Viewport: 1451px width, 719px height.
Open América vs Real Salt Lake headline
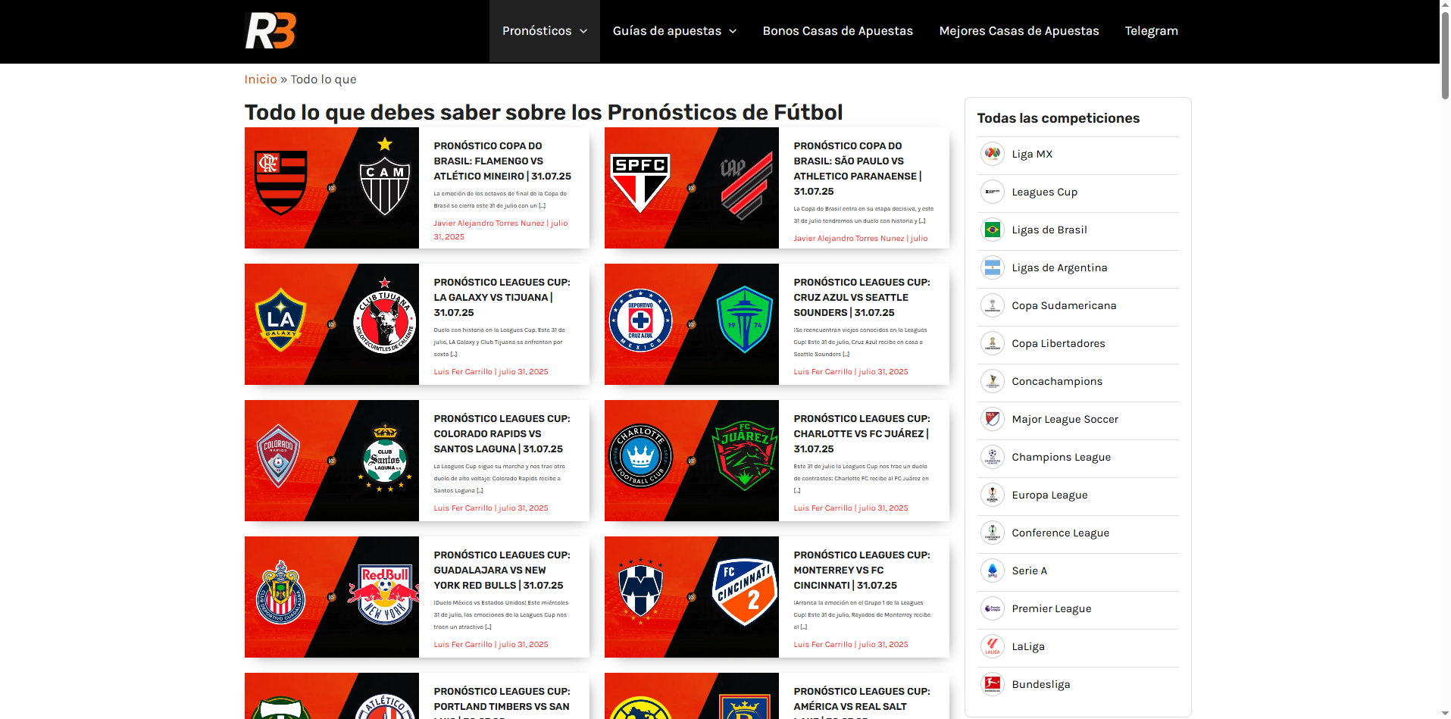(x=862, y=702)
